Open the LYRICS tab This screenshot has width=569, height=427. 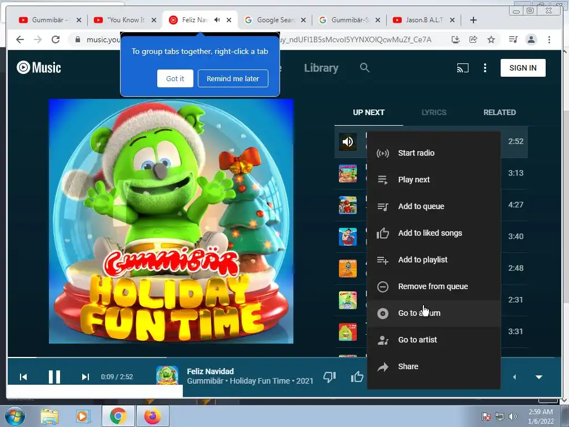coord(434,112)
